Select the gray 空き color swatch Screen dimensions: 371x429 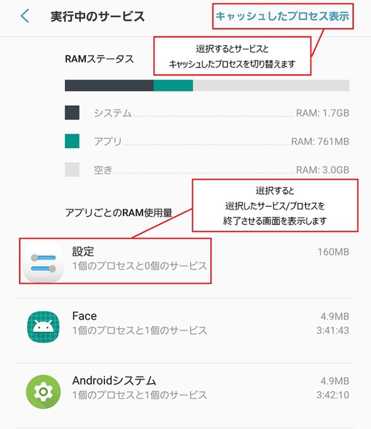[x=72, y=169]
